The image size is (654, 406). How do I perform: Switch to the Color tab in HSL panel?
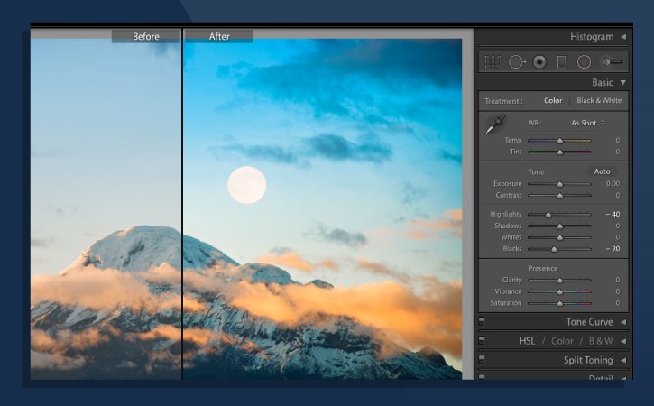point(562,341)
